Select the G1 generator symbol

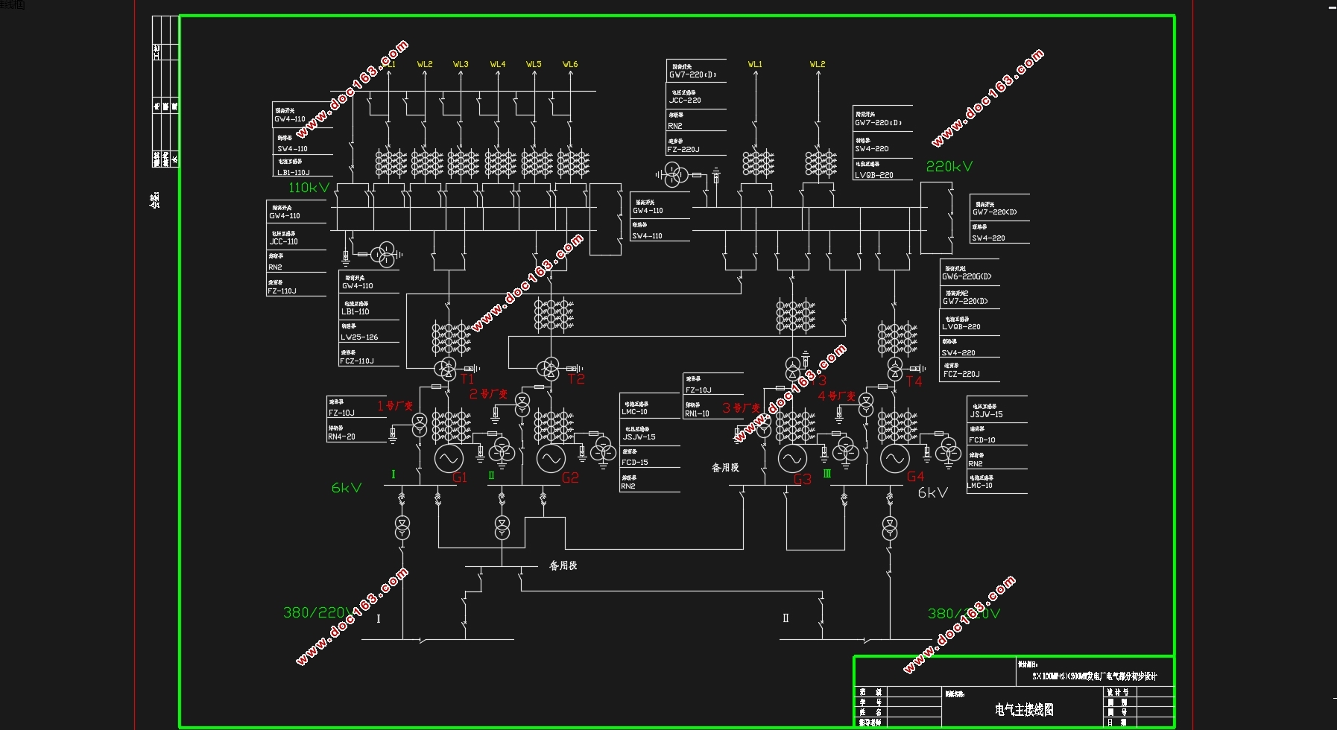[x=449, y=459]
